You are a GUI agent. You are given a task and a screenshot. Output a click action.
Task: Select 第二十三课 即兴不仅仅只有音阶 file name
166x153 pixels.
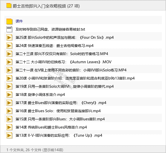tap(62, 54)
